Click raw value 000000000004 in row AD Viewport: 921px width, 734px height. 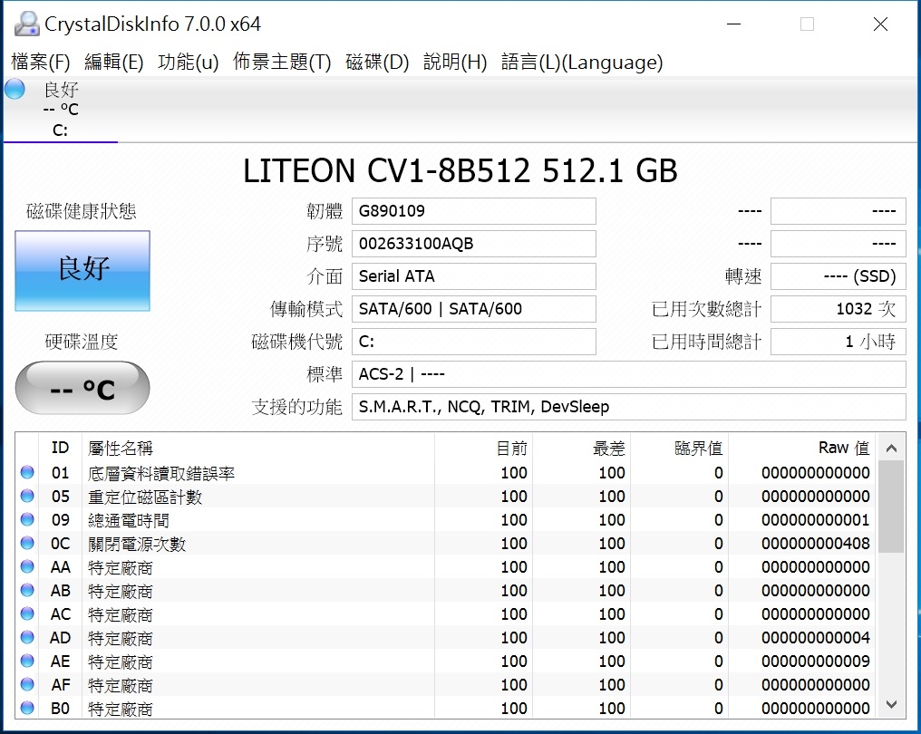point(815,638)
